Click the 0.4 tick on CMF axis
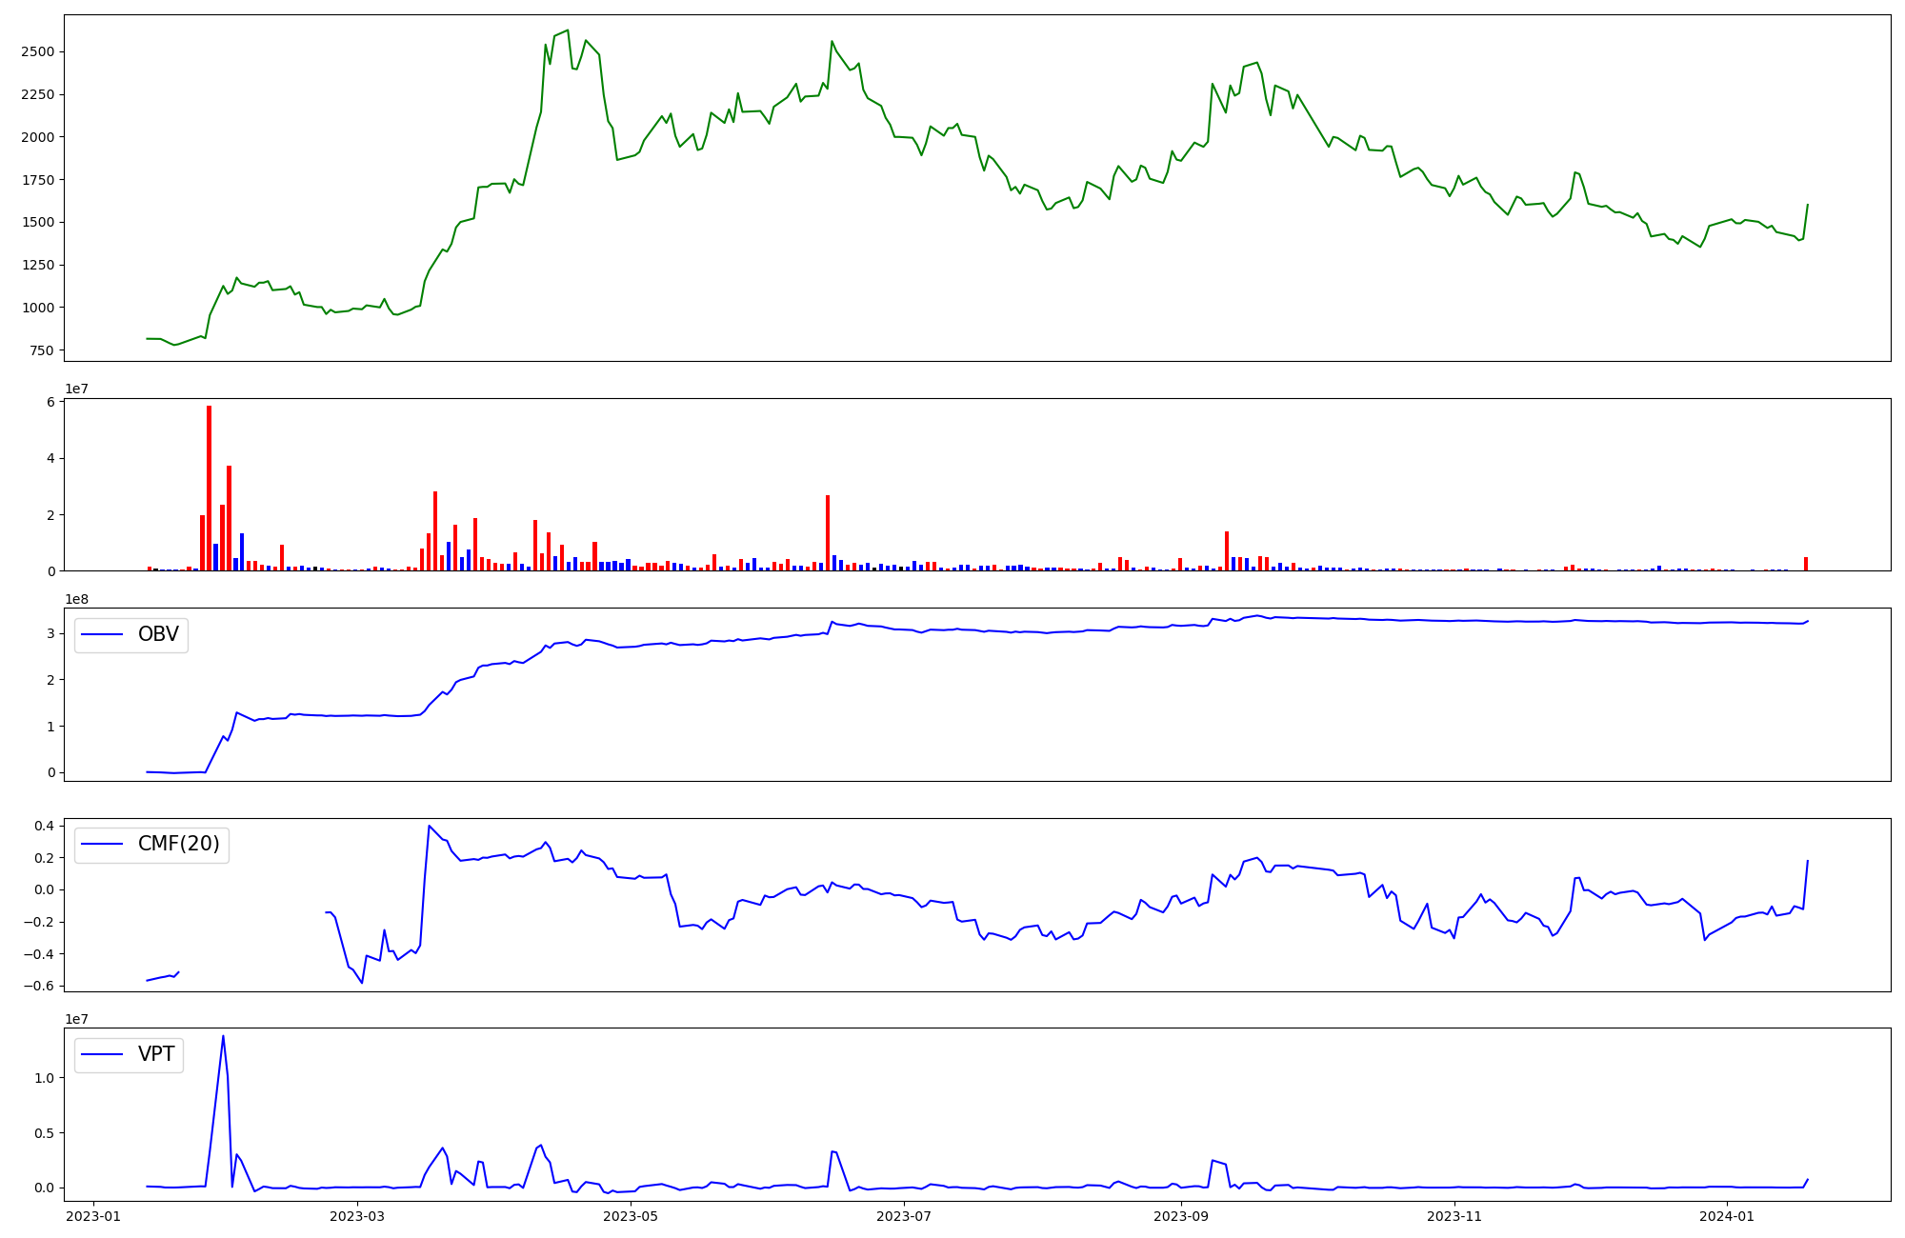 [x=45, y=826]
